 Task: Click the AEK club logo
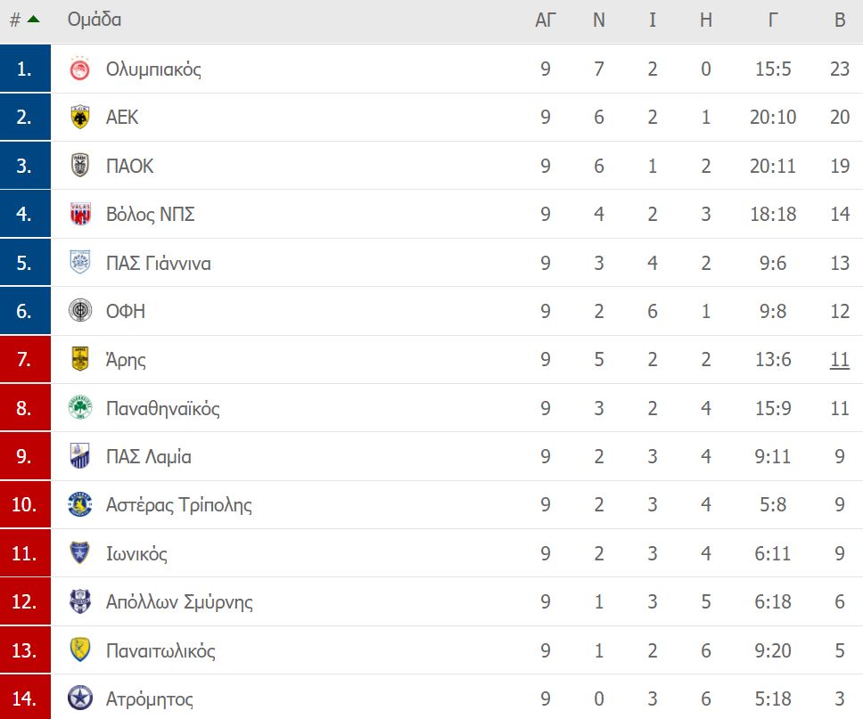(x=80, y=118)
